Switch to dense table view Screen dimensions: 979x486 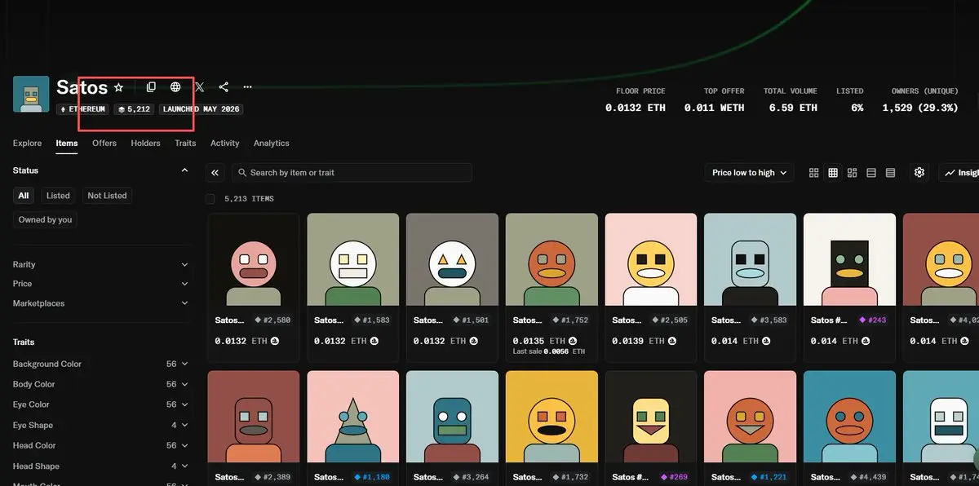(x=890, y=173)
